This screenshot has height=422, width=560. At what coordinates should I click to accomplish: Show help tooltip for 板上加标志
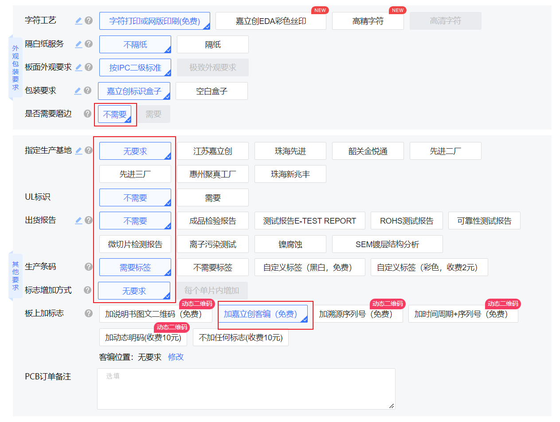89,313
